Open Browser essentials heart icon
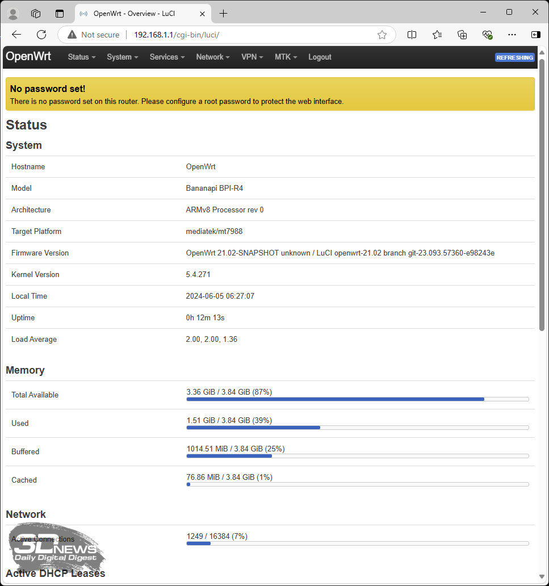 tap(487, 35)
